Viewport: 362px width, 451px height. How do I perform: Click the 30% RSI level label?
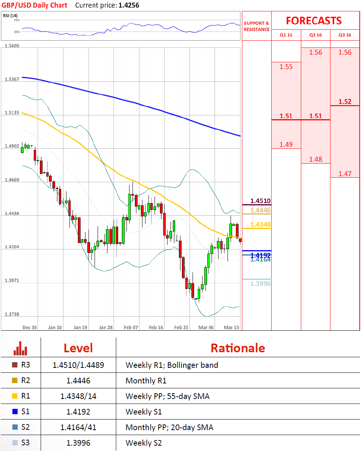click(17, 32)
